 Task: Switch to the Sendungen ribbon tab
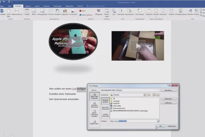(x=57, y=6)
